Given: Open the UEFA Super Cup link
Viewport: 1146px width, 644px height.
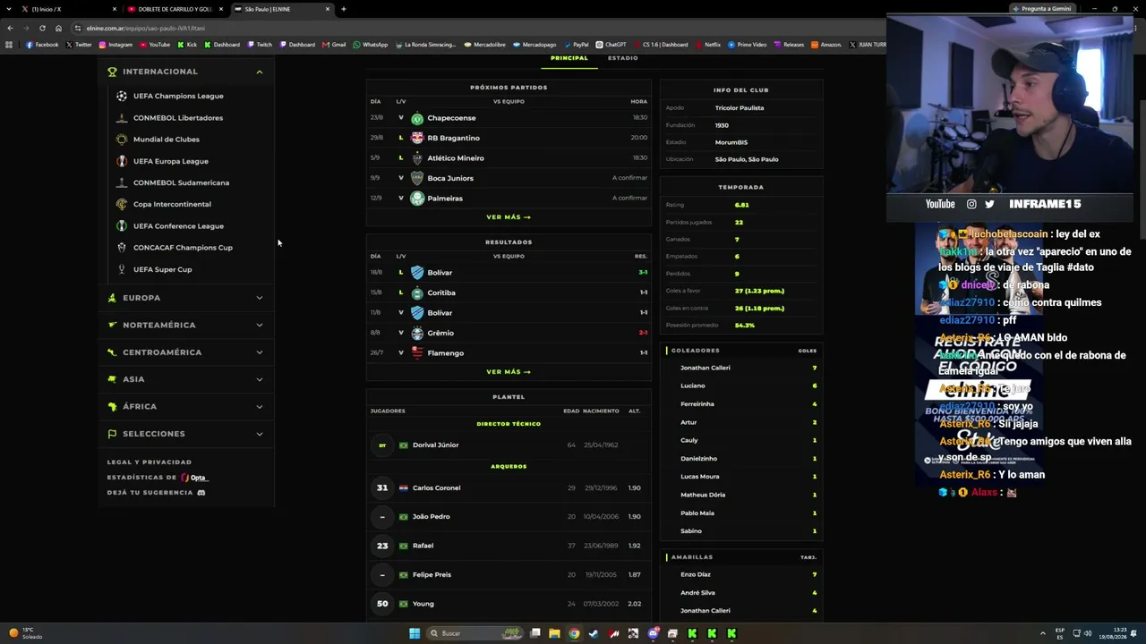Looking at the screenshot, I should click(162, 269).
